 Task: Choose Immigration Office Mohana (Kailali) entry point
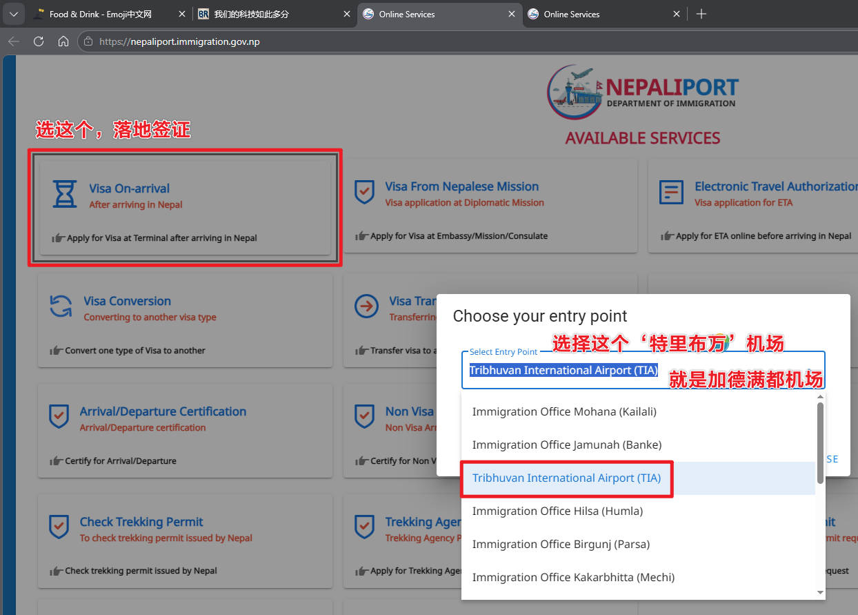click(x=564, y=411)
